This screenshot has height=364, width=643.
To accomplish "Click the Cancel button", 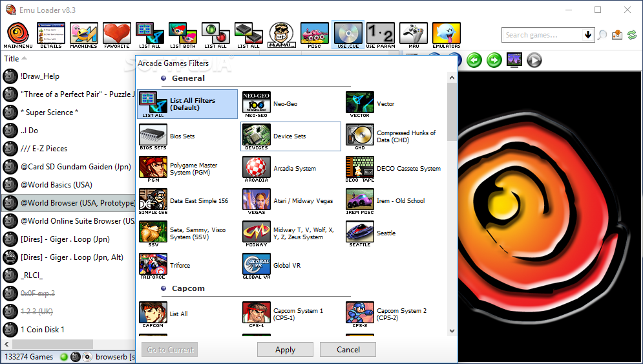I will point(348,350).
